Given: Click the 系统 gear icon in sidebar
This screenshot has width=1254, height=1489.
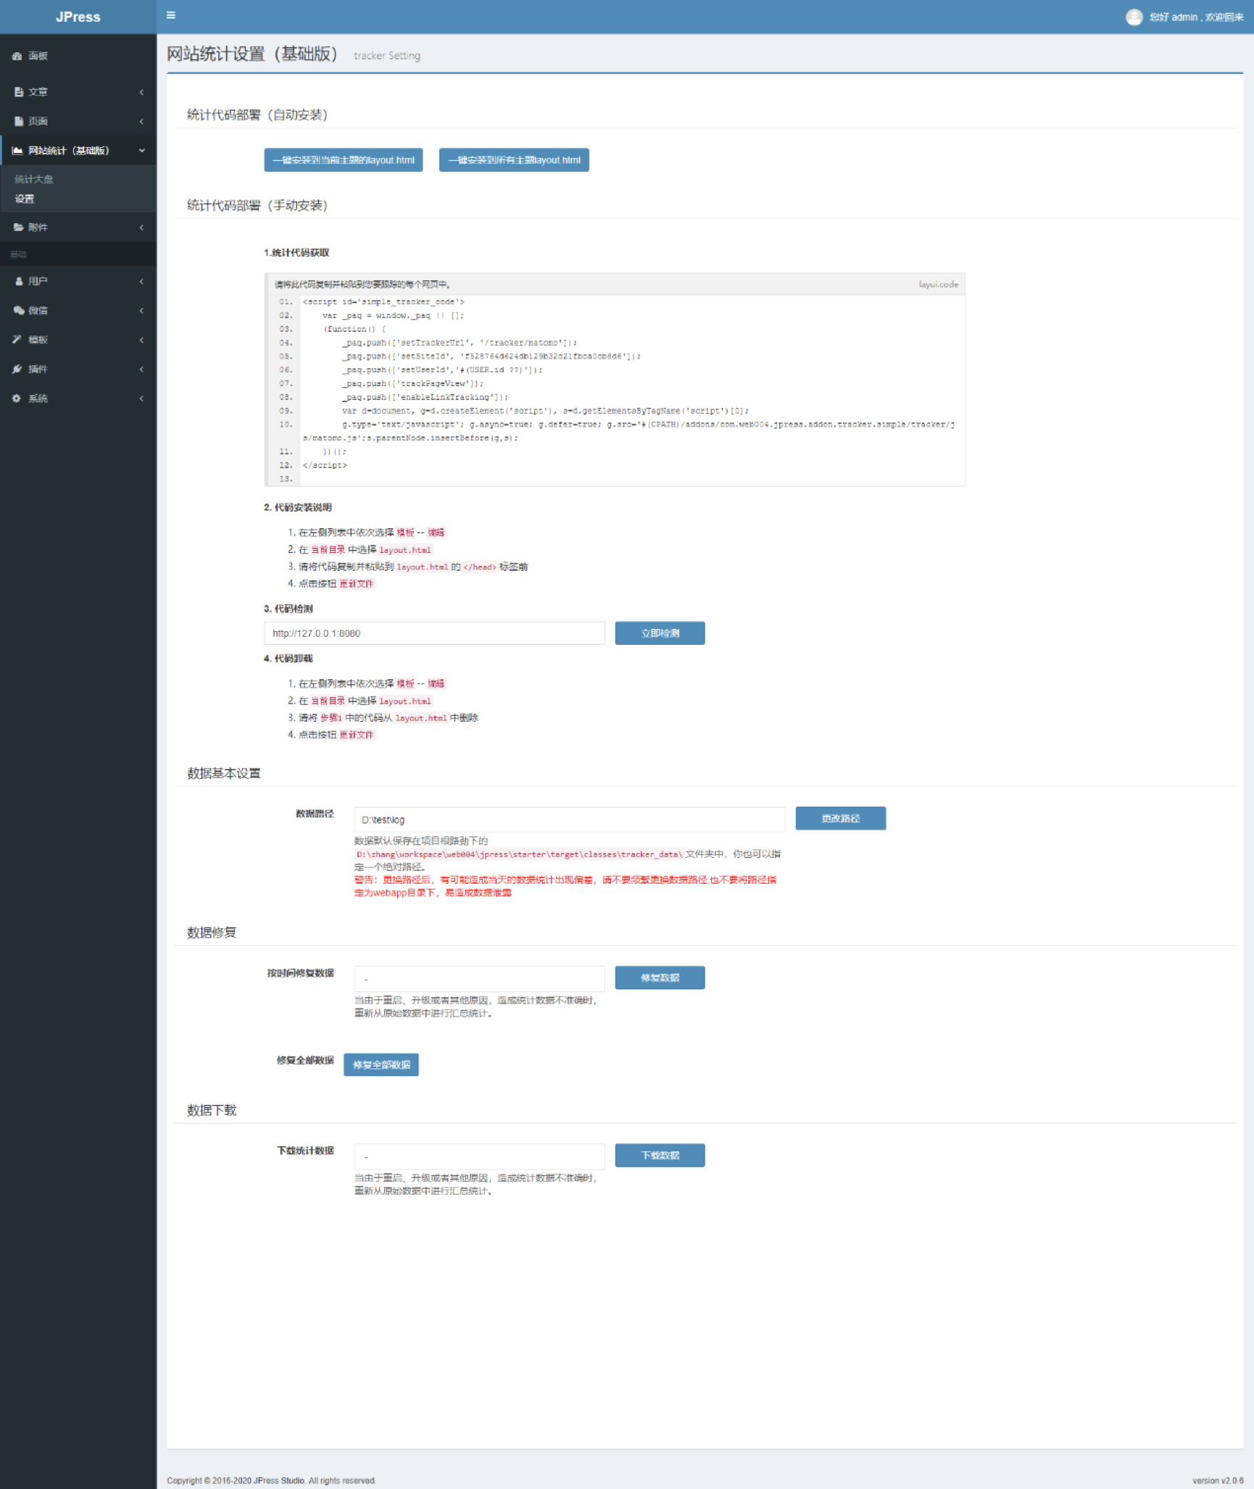Looking at the screenshot, I should click(x=17, y=398).
